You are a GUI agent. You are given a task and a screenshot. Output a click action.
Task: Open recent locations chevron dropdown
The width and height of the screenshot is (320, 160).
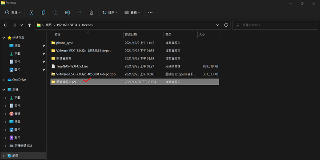click(22, 25)
